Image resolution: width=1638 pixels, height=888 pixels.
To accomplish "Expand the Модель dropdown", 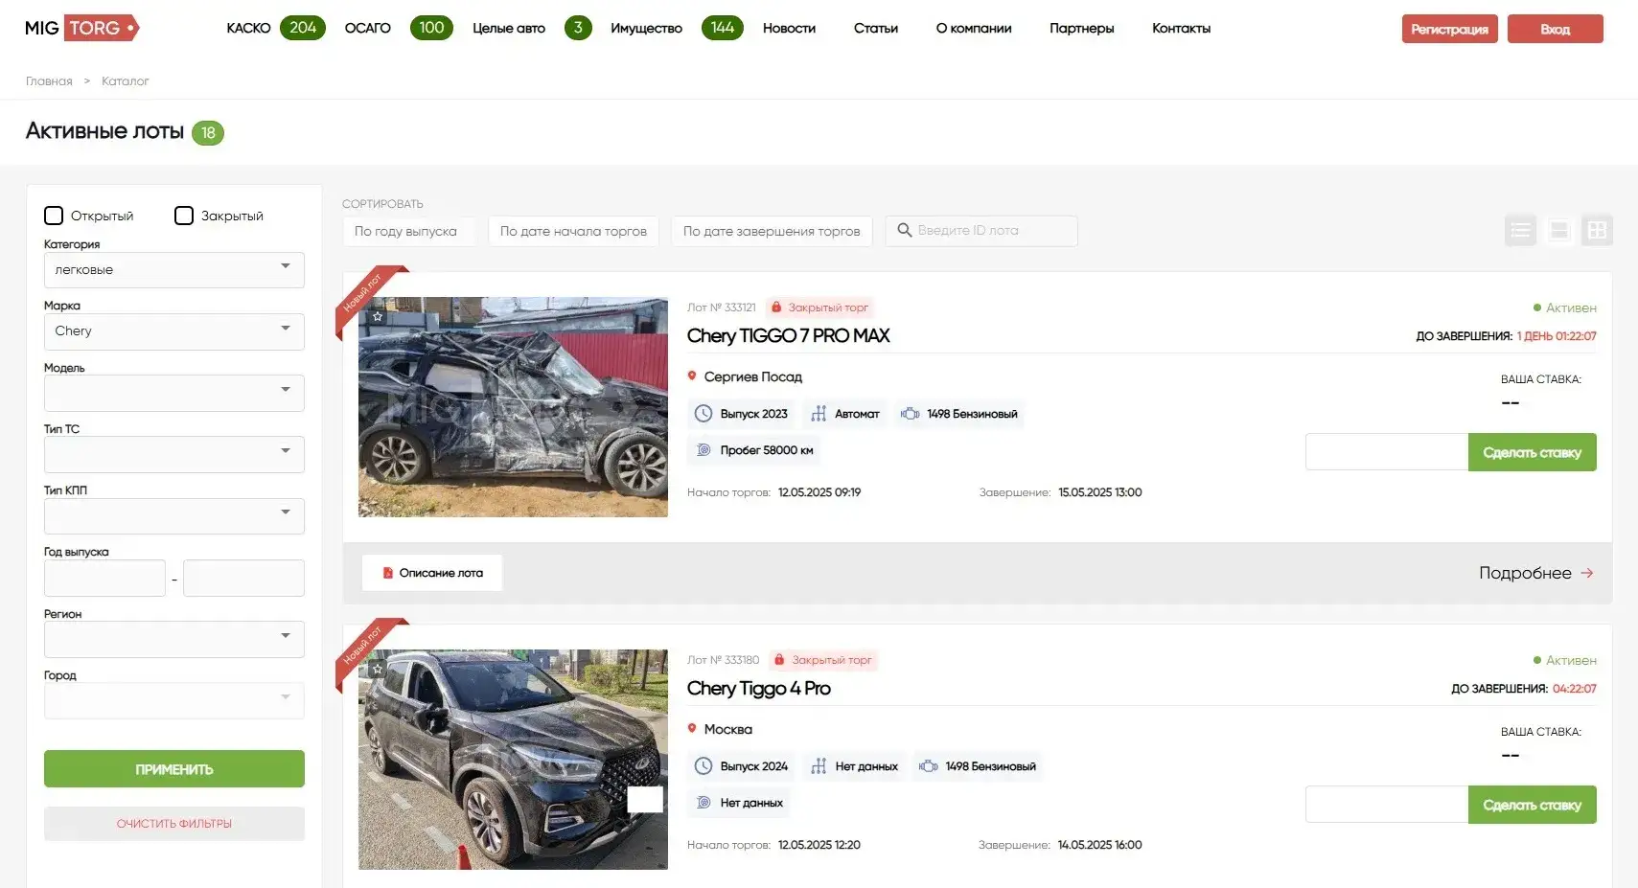I will [174, 393].
